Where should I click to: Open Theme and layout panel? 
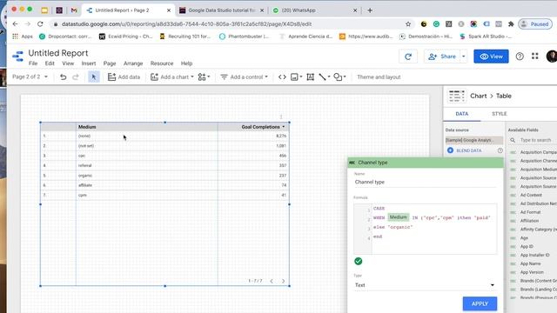[x=379, y=77]
